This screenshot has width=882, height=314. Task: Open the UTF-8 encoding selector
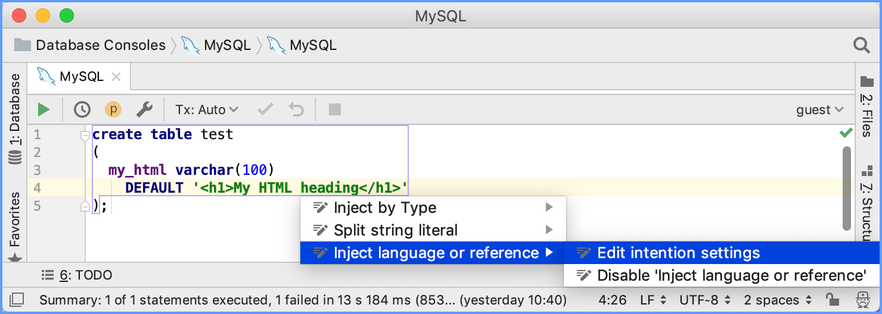[707, 300]
